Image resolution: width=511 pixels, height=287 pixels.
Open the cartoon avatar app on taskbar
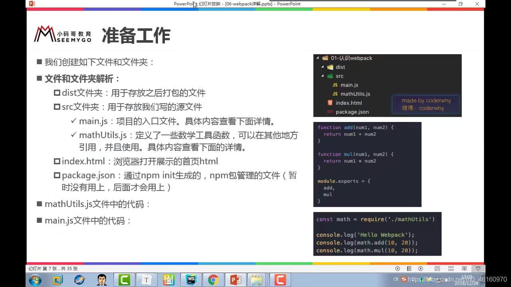click(102, 280)
